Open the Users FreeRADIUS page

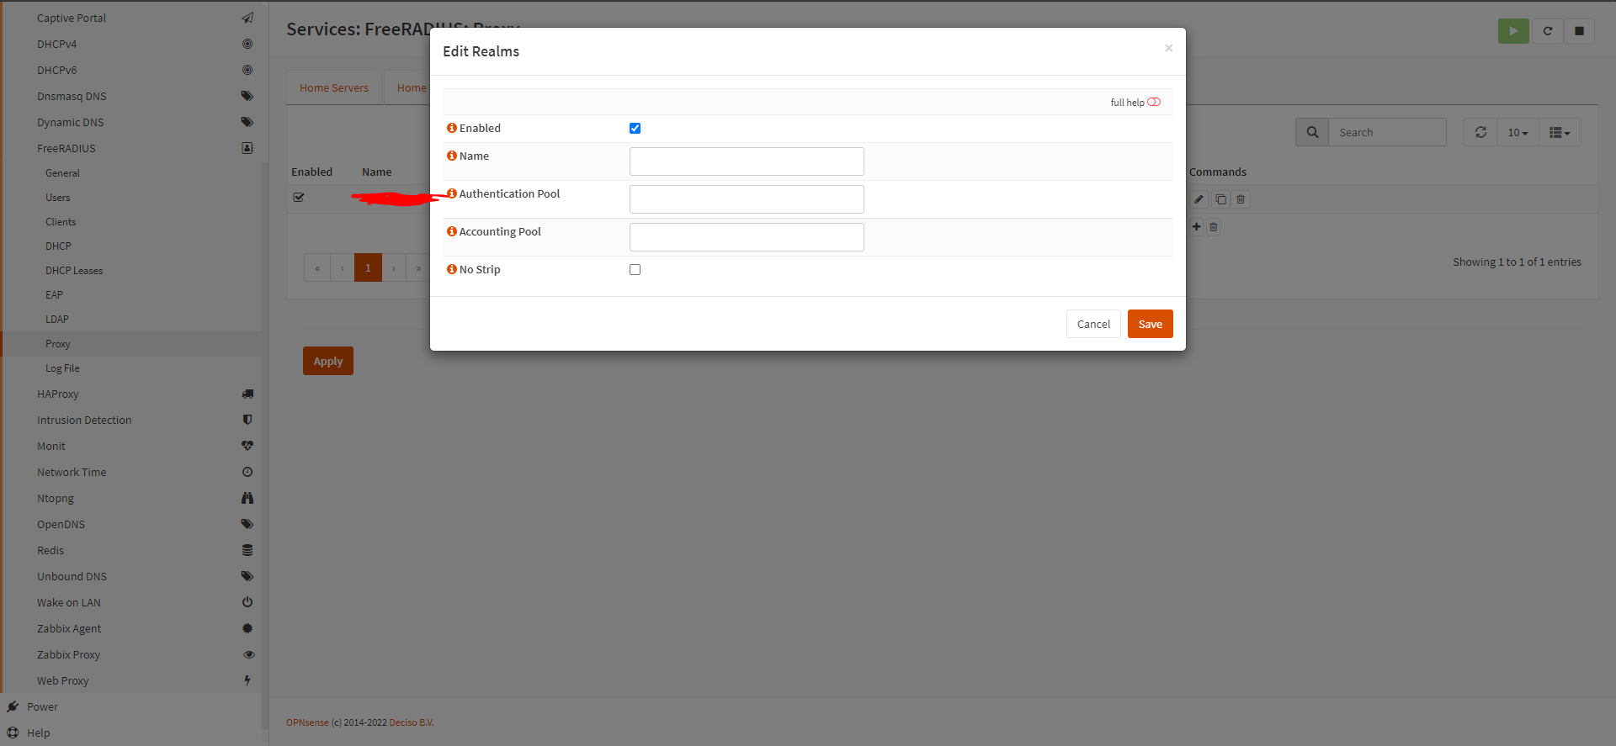click(x=58, y=197)
